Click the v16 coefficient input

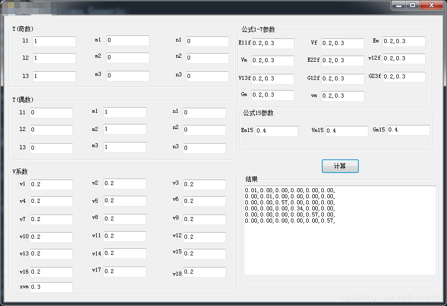click(51, 272)
